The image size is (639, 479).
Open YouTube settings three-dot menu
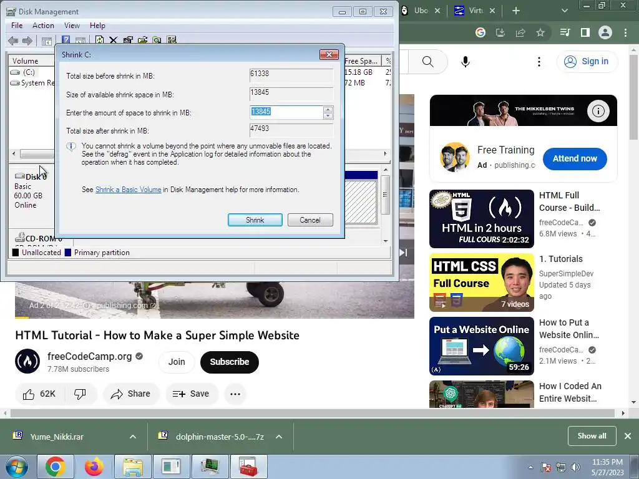click(x=539, y=62)
